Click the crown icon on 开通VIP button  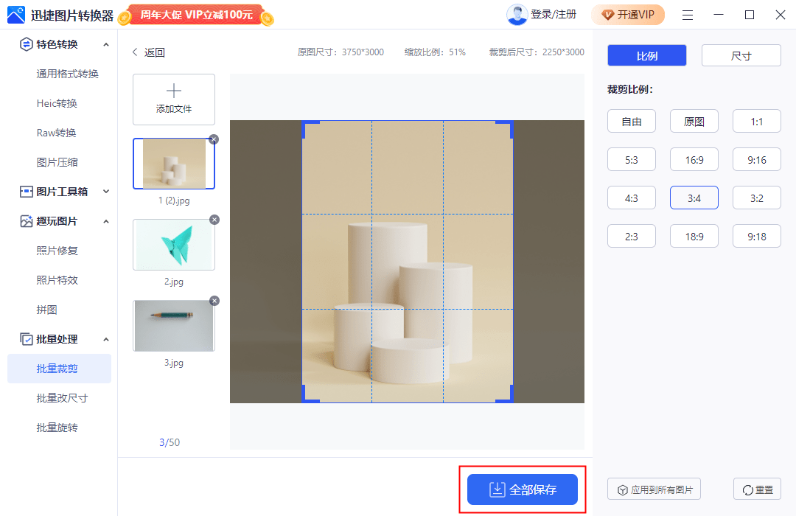point(607,14)
